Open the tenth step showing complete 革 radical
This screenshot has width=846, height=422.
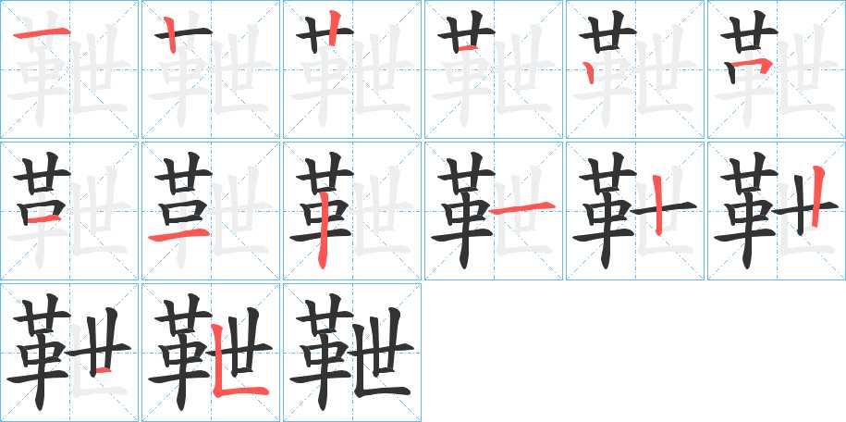tap(494, 211)
